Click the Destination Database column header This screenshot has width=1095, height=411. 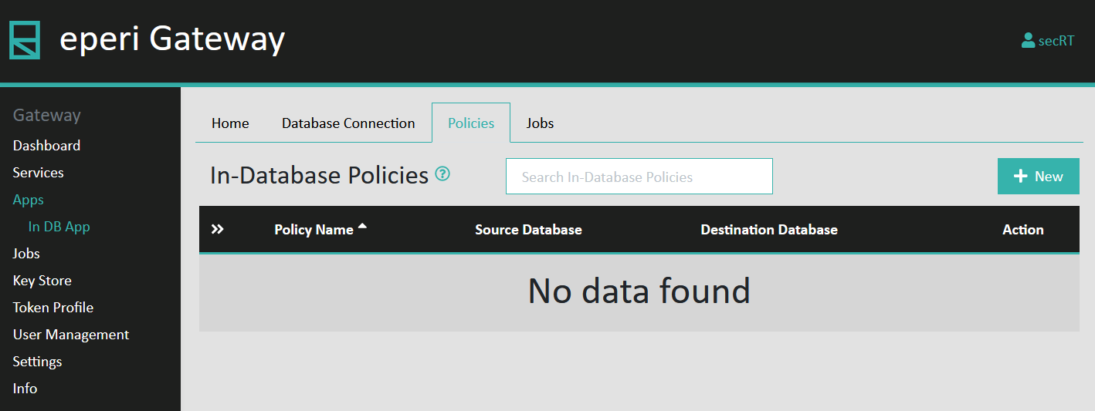click(x=769, y=230)
